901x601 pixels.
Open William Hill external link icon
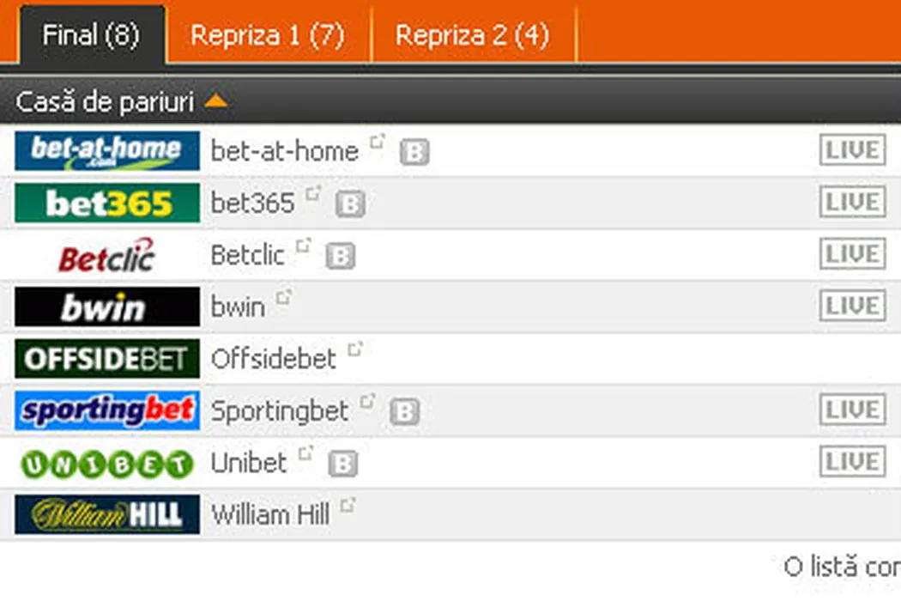coord(347,505)
